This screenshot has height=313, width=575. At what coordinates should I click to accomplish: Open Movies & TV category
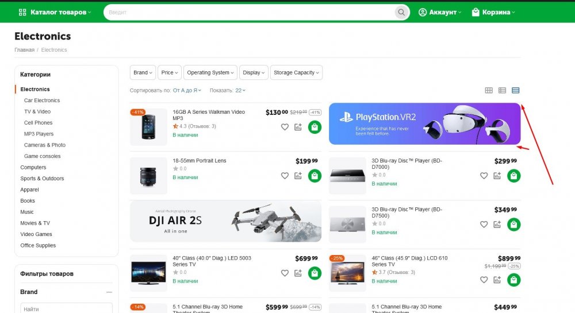point(35,223)
